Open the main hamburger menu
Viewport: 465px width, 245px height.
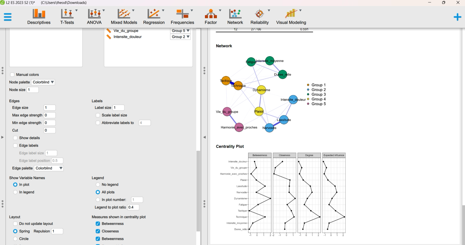click(8, 17)
